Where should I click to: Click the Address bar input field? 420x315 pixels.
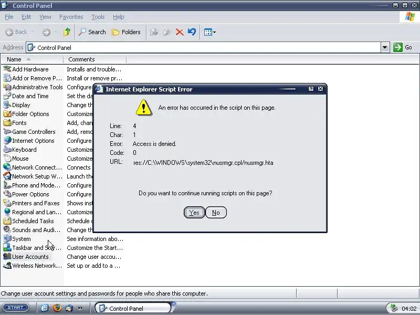204,47
